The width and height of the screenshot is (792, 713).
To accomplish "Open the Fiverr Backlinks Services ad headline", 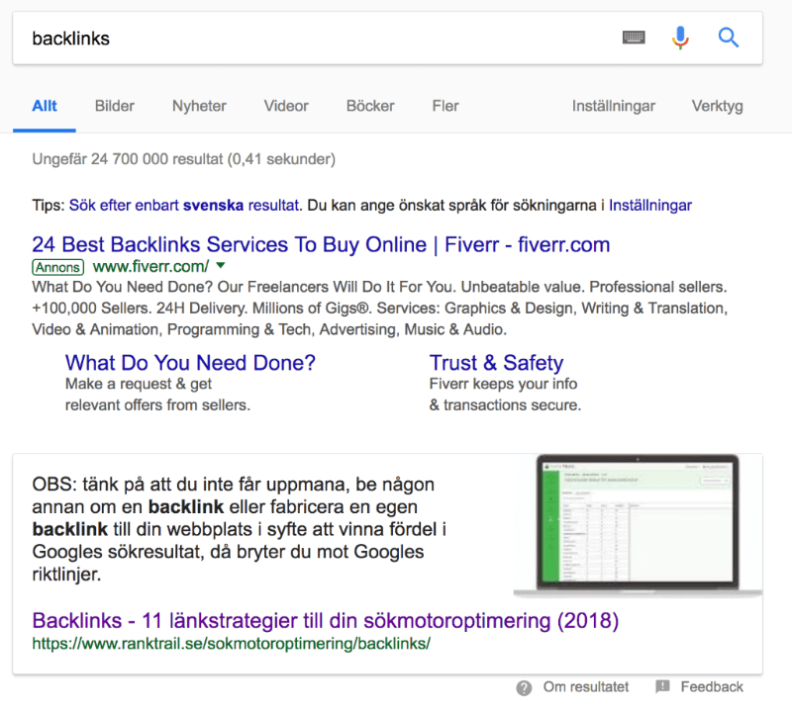I will point(321,244).
